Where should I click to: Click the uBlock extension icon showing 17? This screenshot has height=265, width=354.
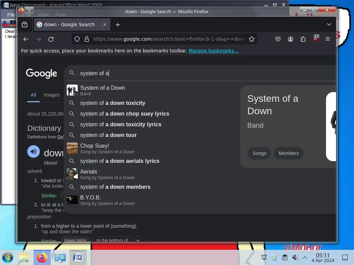[x=316, y=38]
